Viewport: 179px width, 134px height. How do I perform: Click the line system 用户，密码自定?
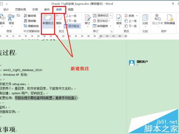(x=23, y=93)
